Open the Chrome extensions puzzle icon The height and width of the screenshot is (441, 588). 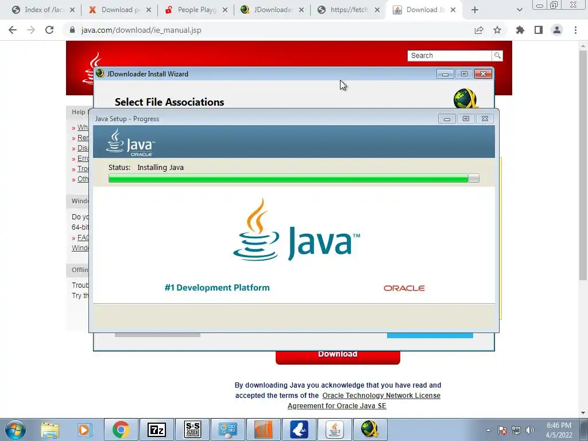(x=520, y=30)
